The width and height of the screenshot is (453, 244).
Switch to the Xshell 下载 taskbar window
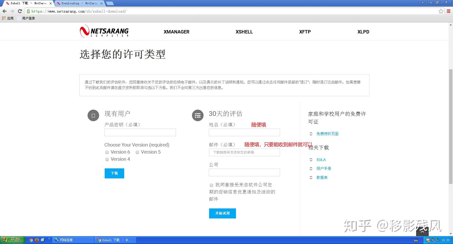point(115,240)
